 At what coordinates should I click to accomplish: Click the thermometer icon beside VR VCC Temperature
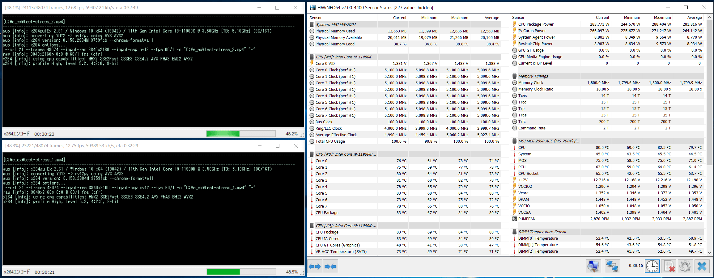[x=312, y=251]
